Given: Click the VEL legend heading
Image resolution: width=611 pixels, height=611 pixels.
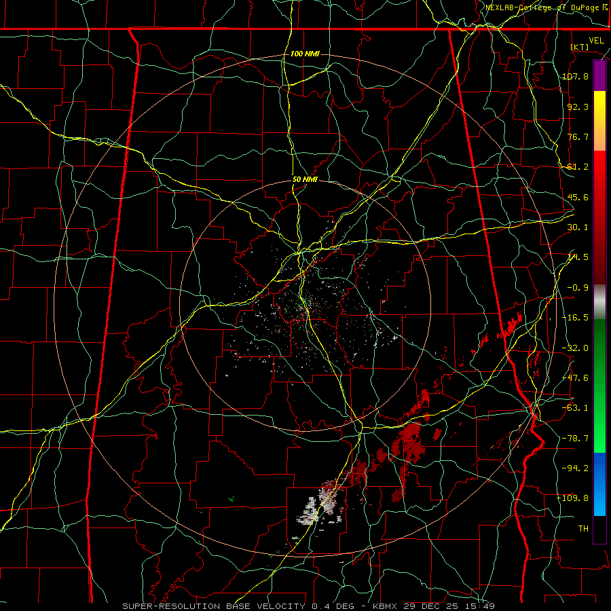Looking at the screenshot, I should point(596,41).
